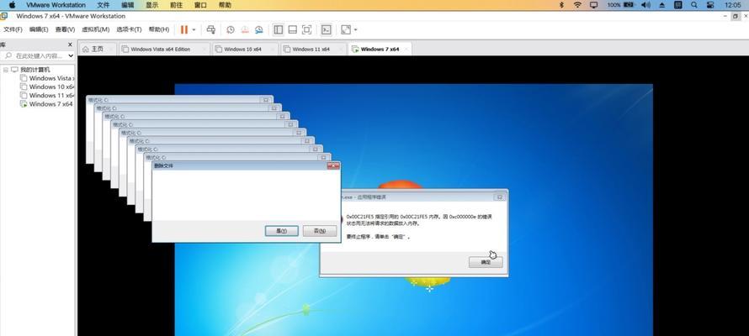Screen dimensions: 749x336
Task: Select Windows 11 x64 in the library tree
Action: coord(51,95)
